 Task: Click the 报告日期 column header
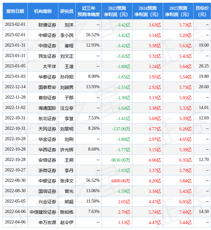tap(15, 11)
